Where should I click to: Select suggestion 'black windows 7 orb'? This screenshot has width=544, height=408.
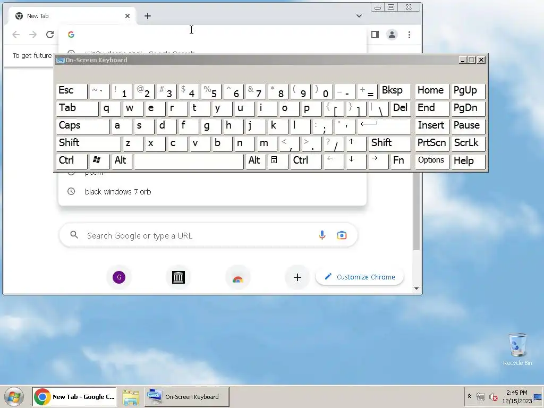click(x=212, y=191)
